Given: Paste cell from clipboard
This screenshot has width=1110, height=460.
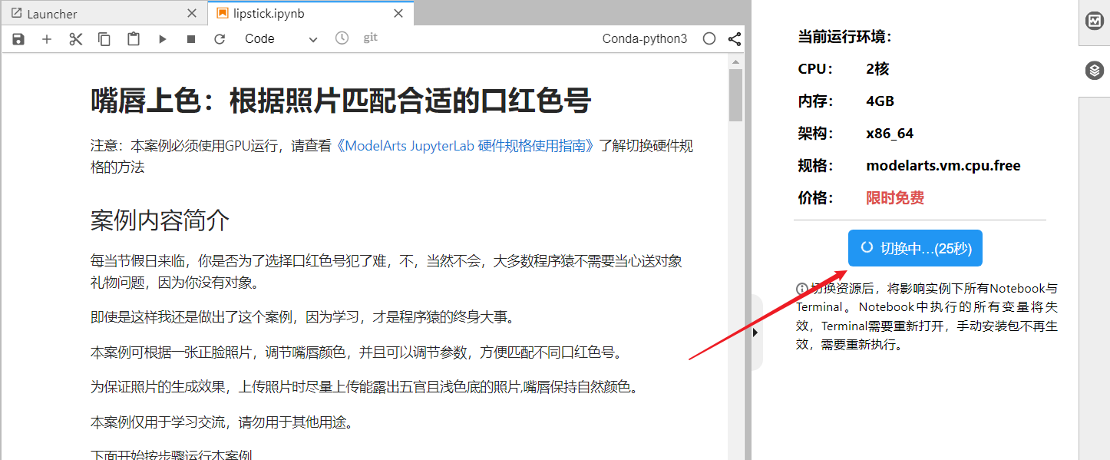Looking at the screenshot, I should [x=134, y=39].
